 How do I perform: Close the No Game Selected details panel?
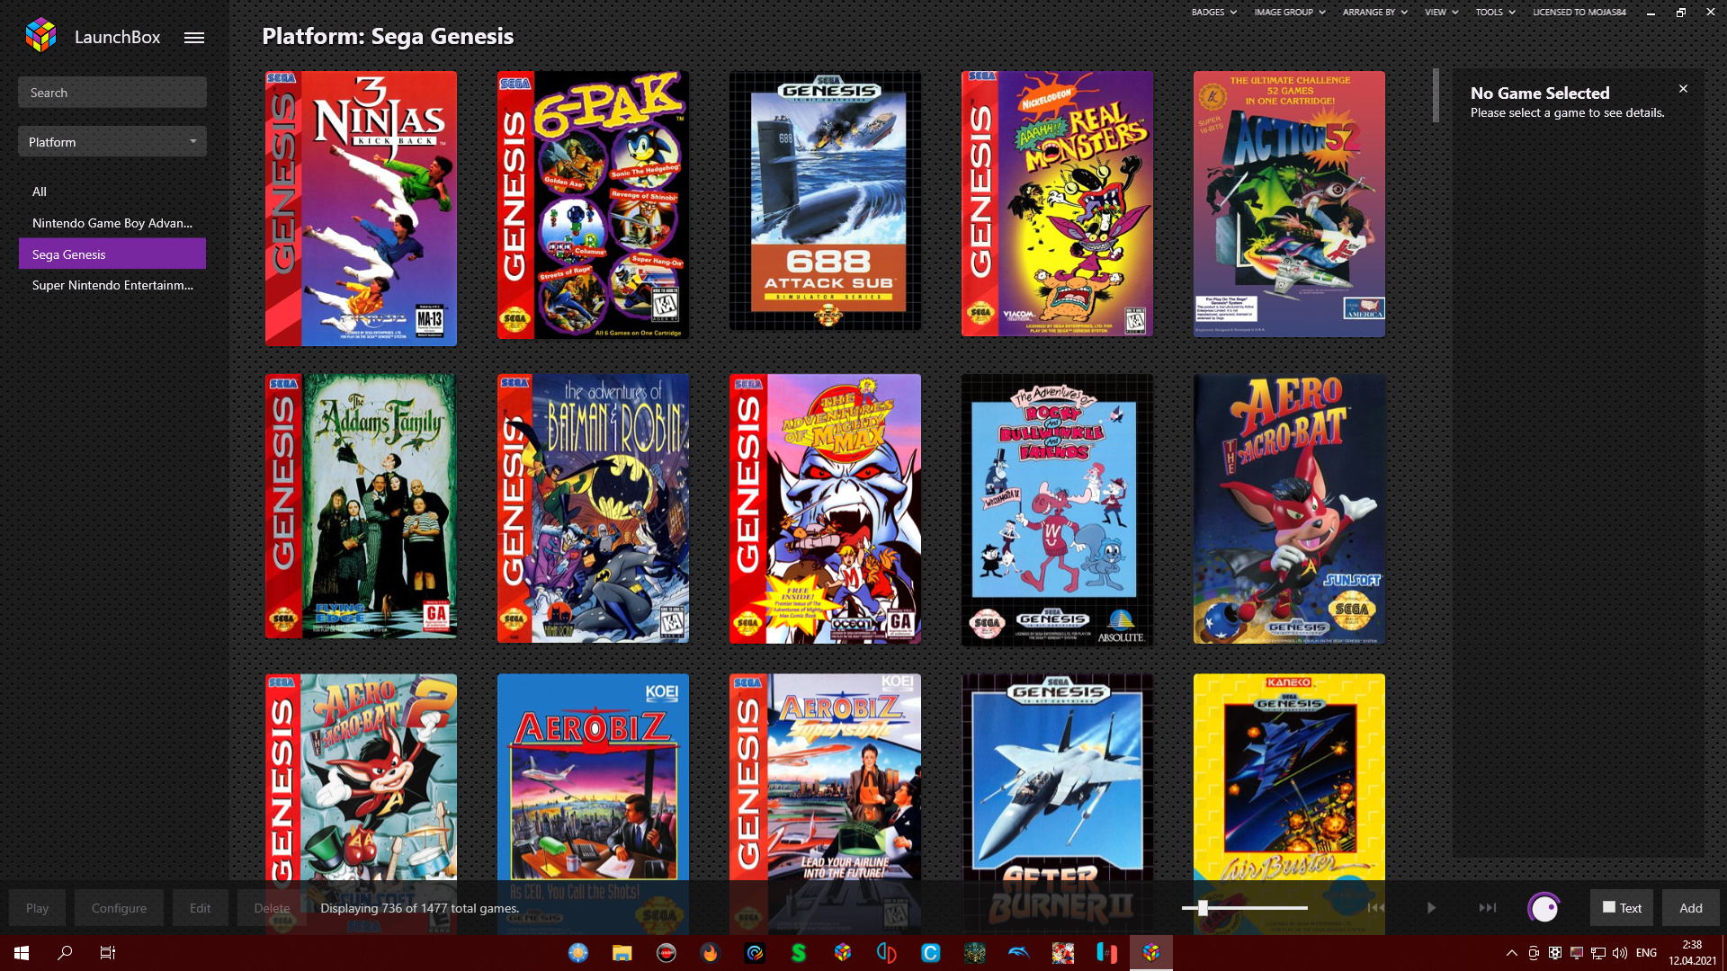tap(1683, 89)
